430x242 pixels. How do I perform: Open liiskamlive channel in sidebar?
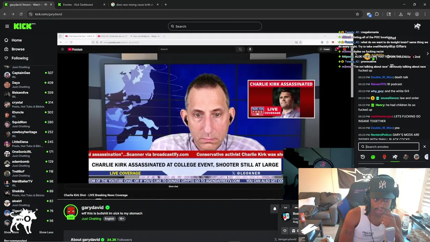point(29,94)
